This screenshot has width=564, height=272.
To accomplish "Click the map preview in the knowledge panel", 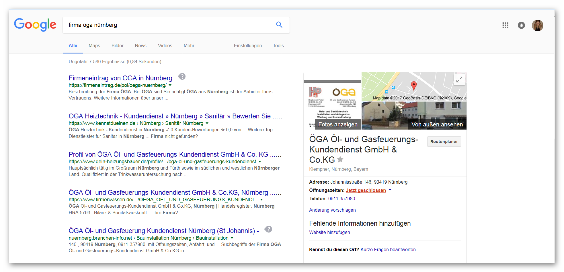I will click(x=414, y=87).
